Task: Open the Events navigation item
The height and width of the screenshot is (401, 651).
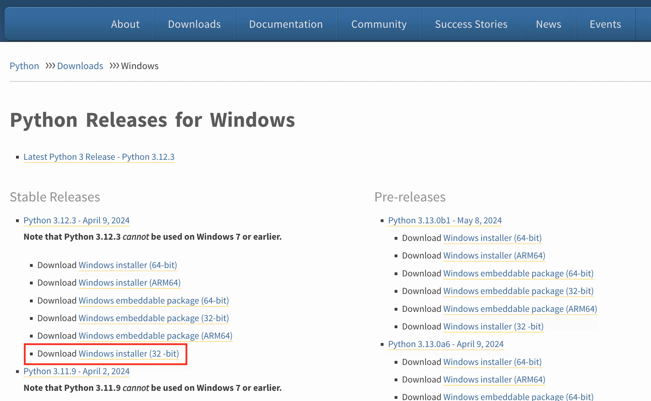Action: [605, 24]
